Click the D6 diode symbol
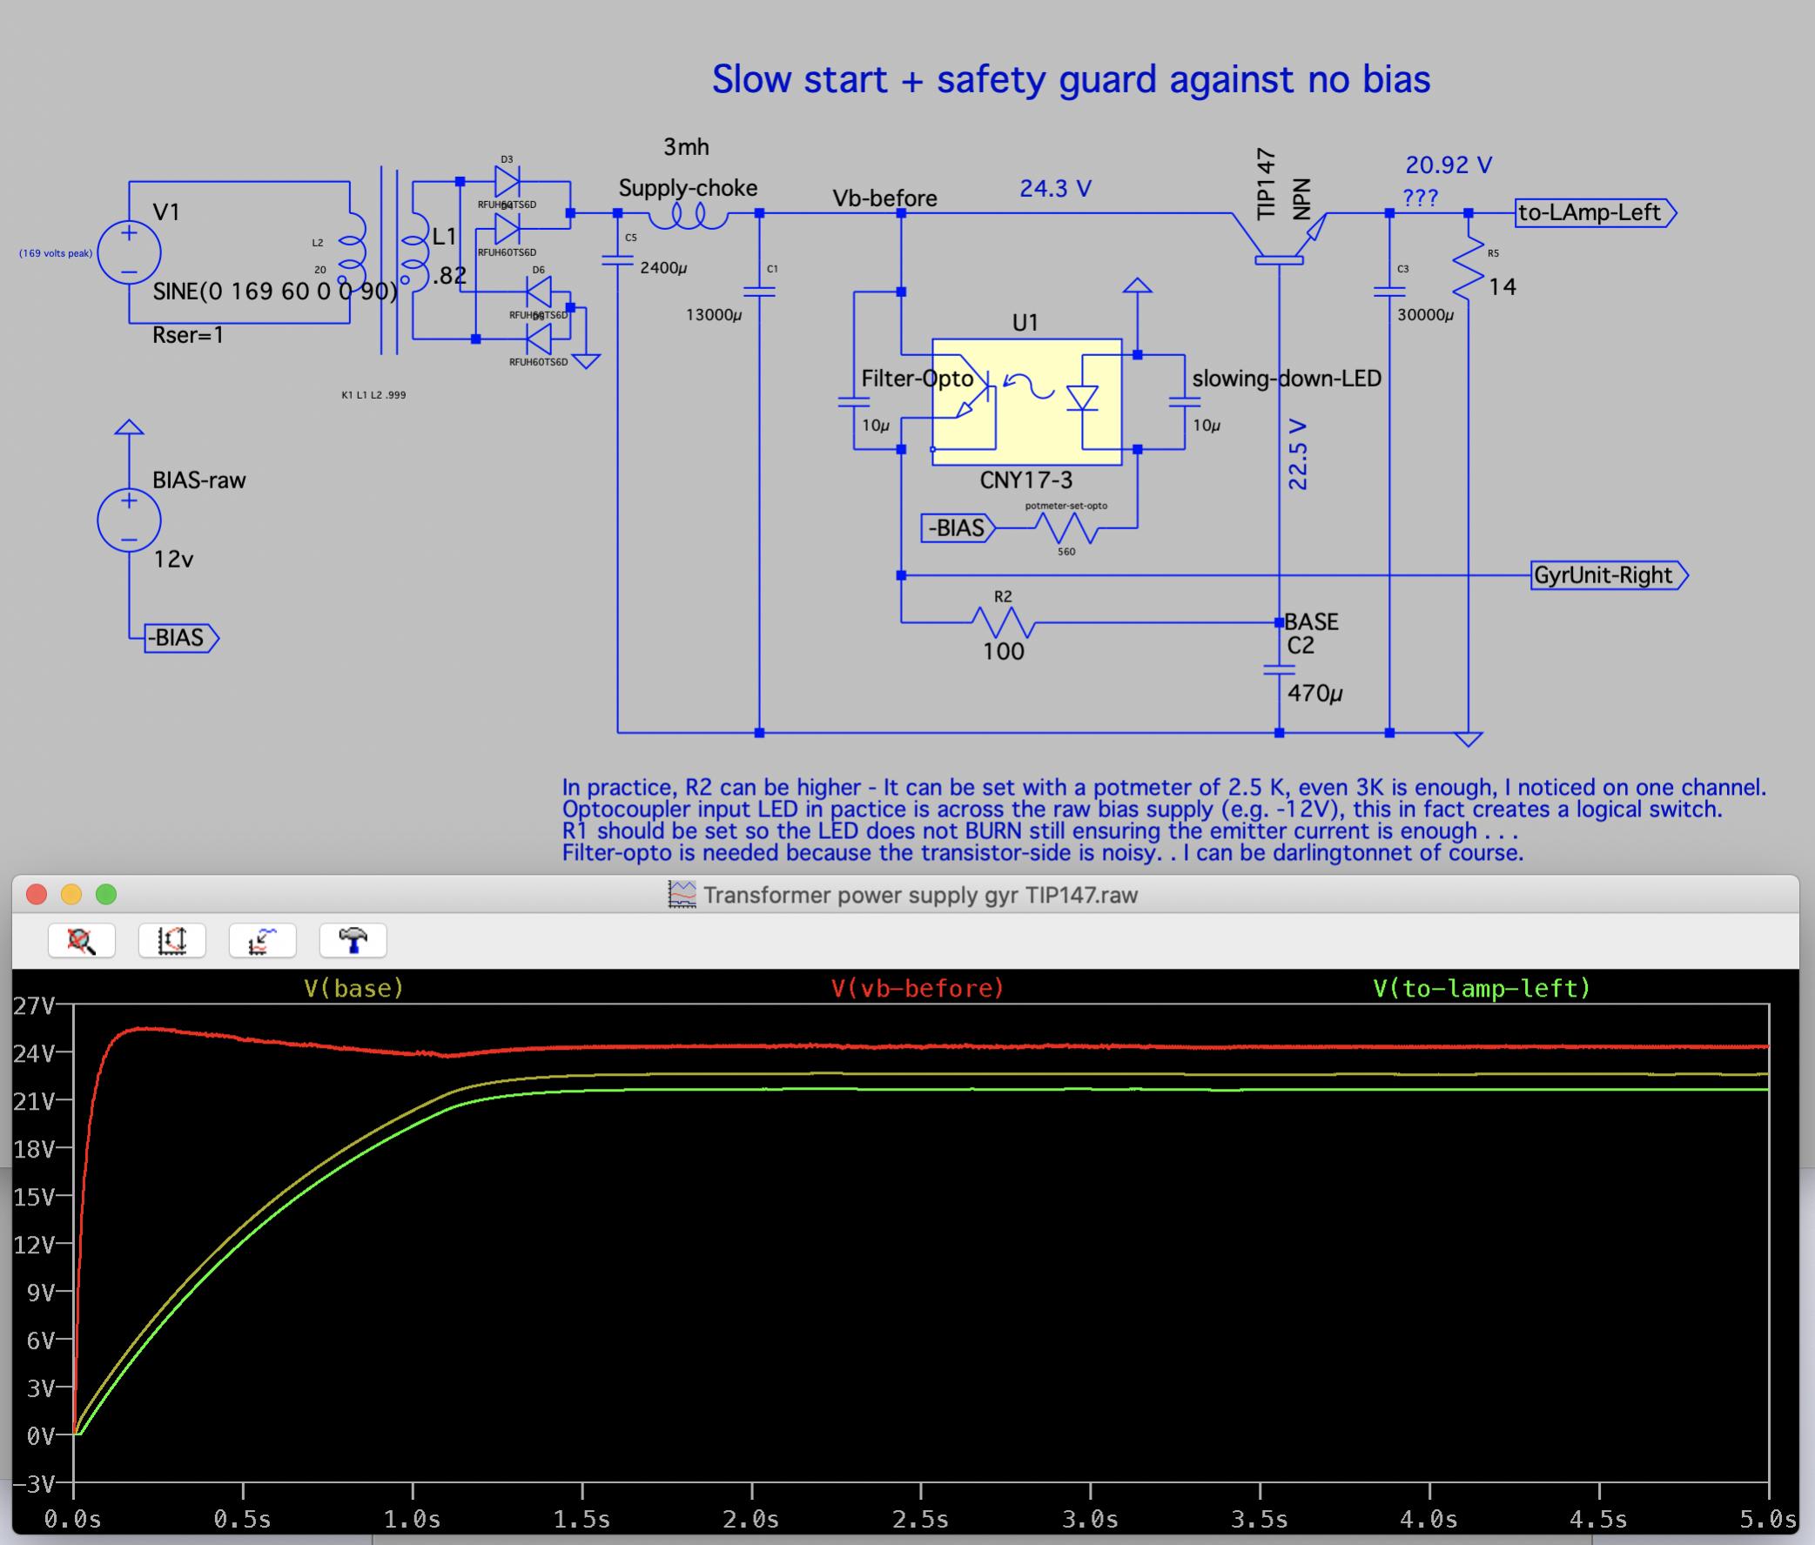Image resolution: width=1815 pixels, height=1545 pixels. pos(538,292)
